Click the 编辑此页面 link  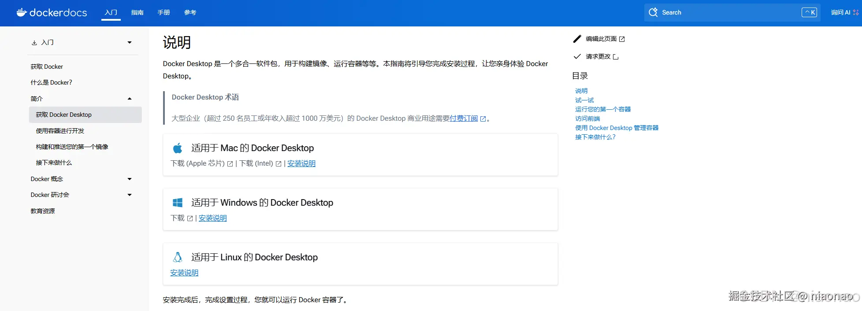(x=601, y=39)
